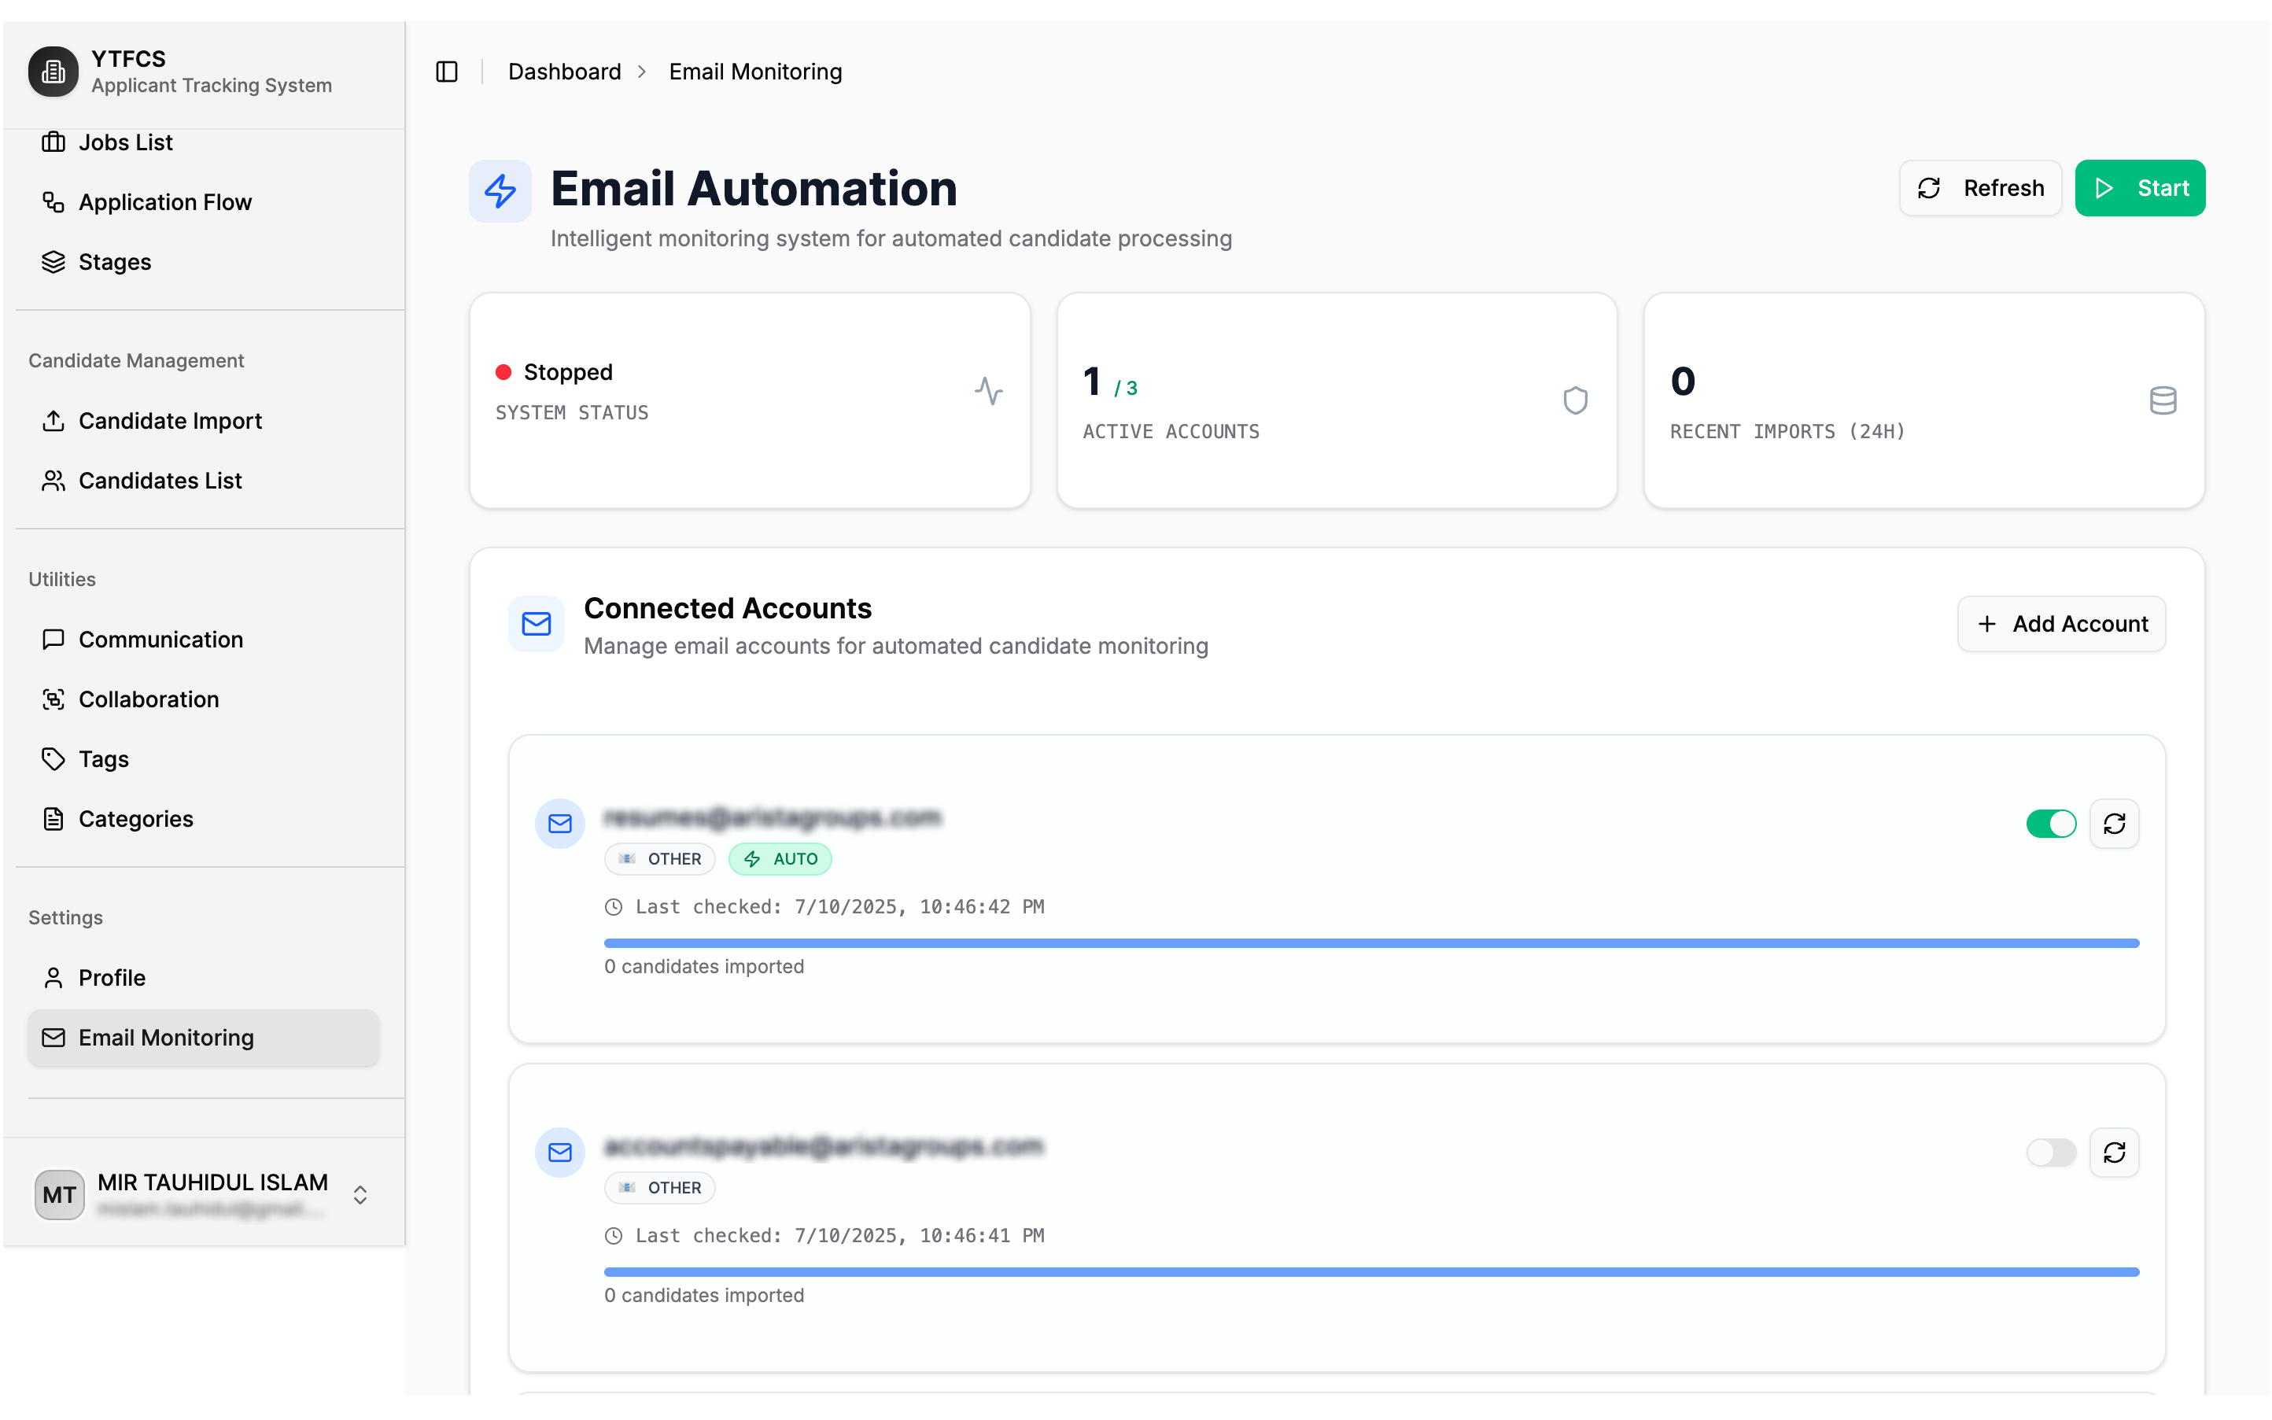Click first account's import progress bar
Image resolution: width=2272 pixels, height=1420 pixels.
[x=1372, y=943]
